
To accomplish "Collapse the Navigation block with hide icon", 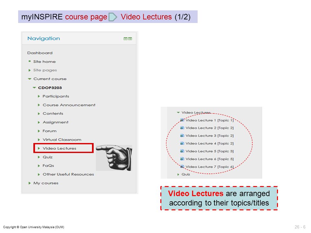I will 125,39.
